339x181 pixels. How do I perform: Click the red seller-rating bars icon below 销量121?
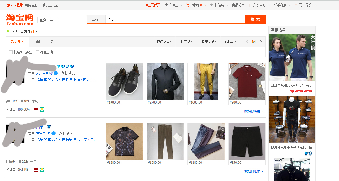[36, 110]
